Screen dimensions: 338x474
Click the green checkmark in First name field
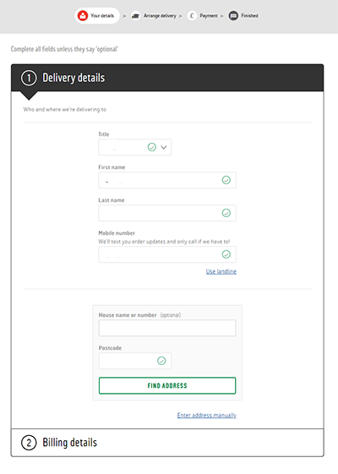pyautogui.click(x=226, y=180)
